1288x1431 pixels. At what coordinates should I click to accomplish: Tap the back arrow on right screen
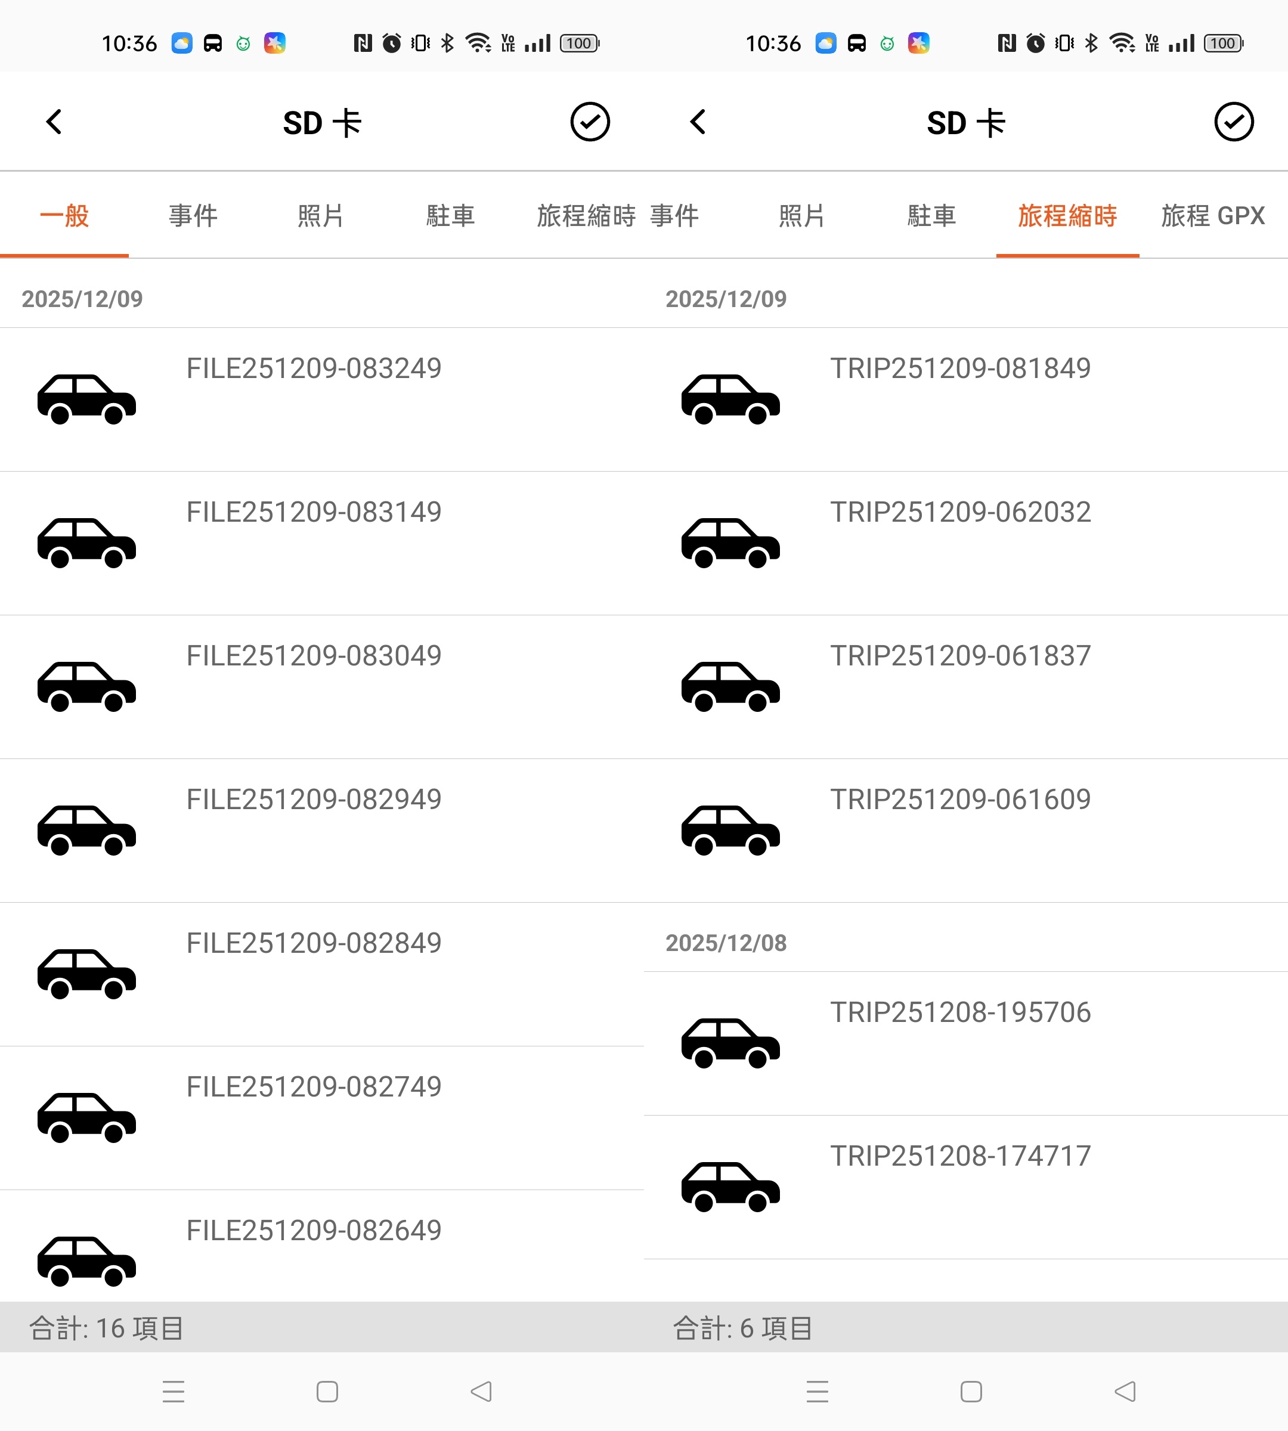pyautogui.click(x=698, y=122)
